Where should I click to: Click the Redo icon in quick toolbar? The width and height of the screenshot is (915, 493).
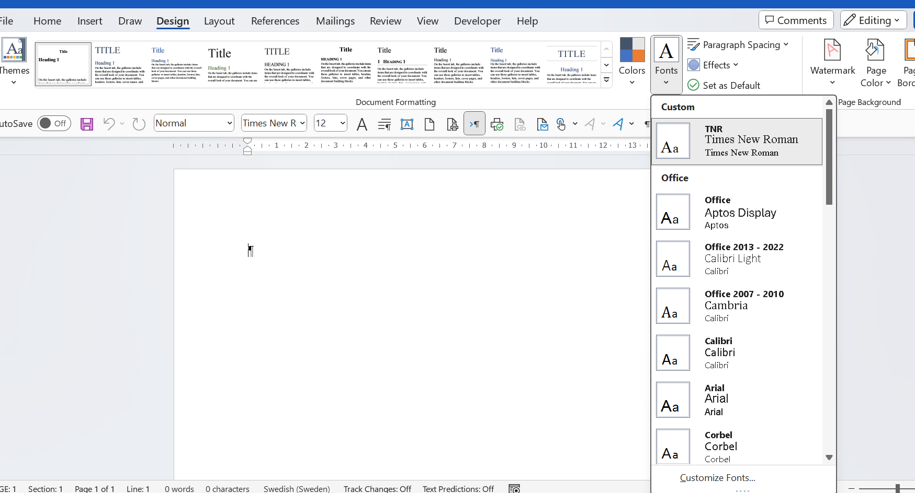[x=139, y=124]
